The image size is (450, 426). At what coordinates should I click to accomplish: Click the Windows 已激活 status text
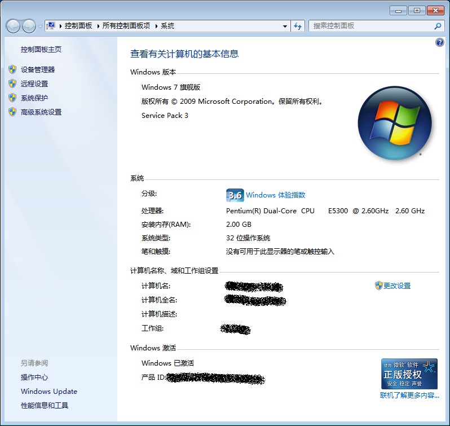[167, 363]
